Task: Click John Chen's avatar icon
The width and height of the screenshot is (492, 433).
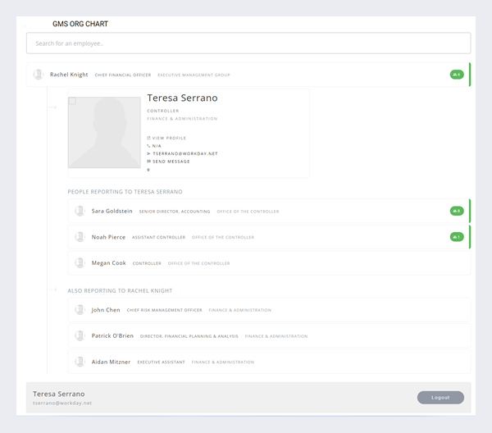Action: pos(80,310)
